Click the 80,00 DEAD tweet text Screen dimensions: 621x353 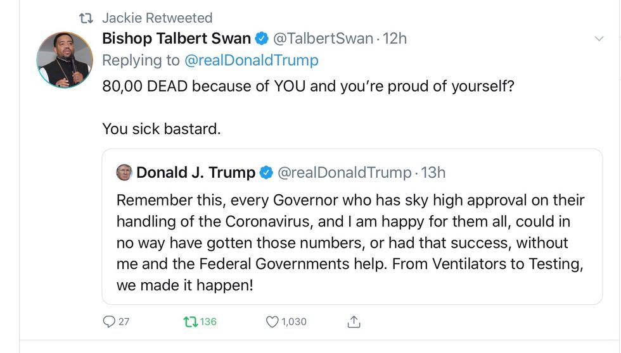pos(308,85)
